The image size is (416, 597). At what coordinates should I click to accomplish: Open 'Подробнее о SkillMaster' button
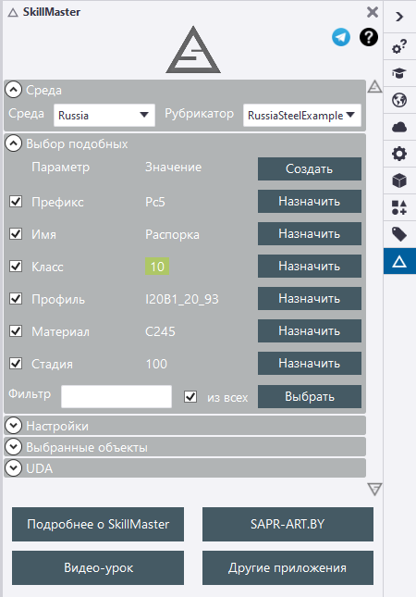pyautogui.click(x=98, y=524)
